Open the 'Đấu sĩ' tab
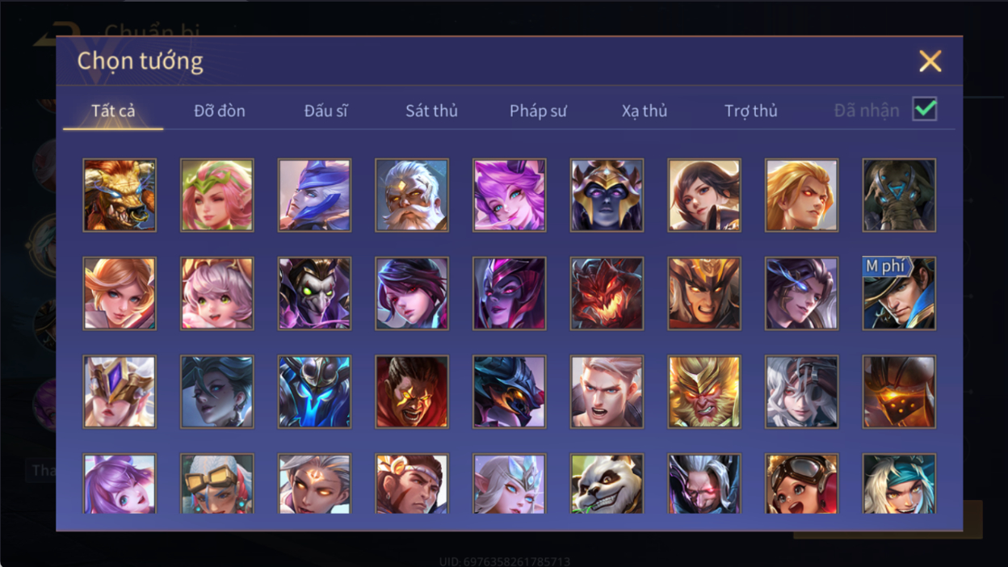This screenshot has width=1008, height=567. (325, 111)
